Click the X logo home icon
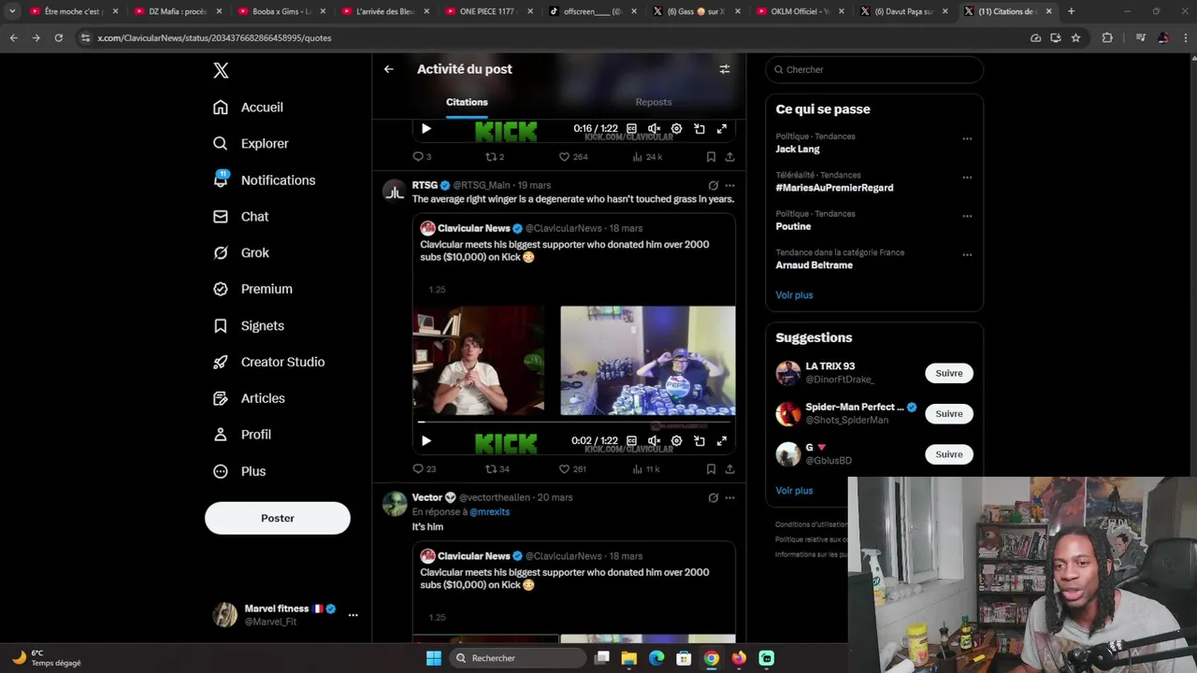This screenshot has height=673, width=1197. 221,70
